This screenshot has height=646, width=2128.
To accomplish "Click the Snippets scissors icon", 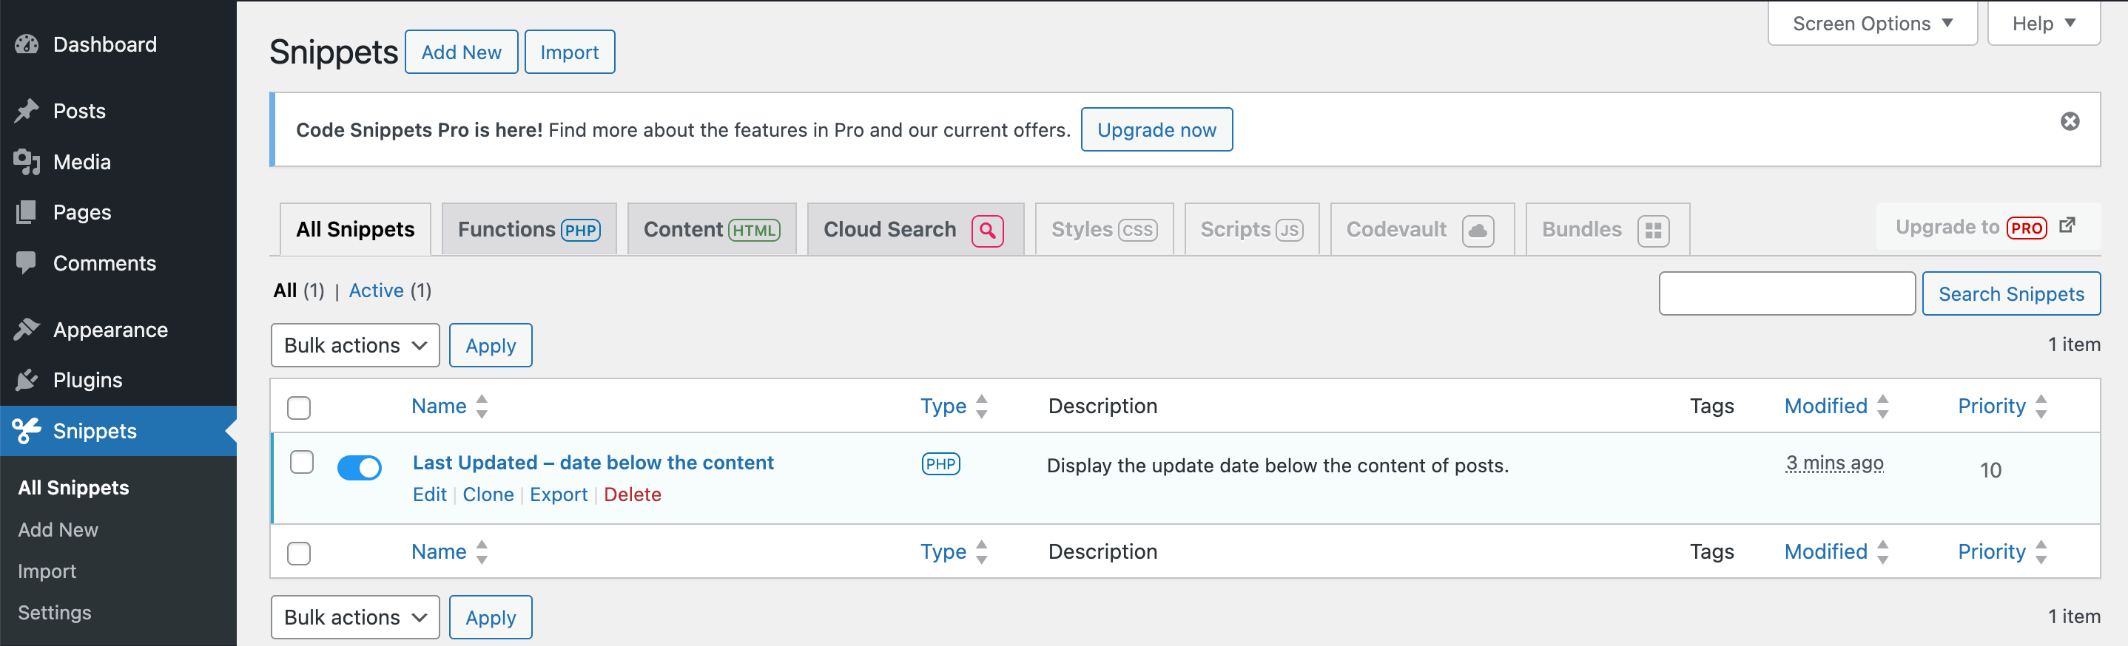I will pyautogui.click(x=27, y=431).
